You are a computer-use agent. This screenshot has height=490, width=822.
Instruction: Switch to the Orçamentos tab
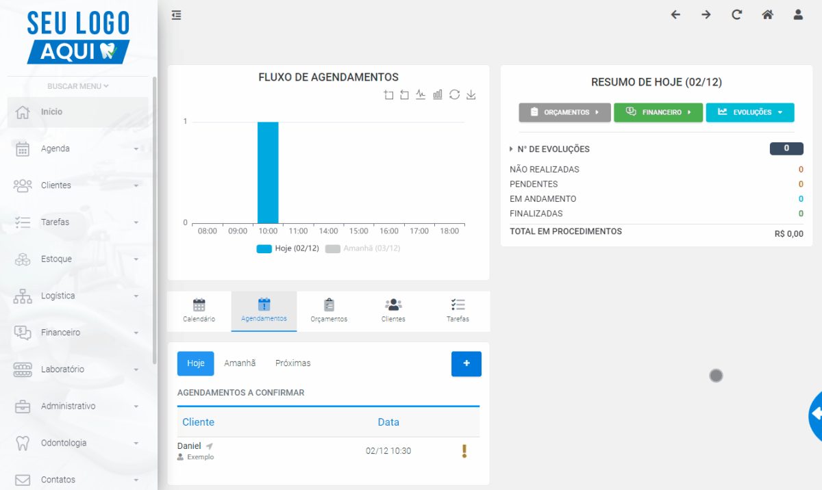coord(329,311)
